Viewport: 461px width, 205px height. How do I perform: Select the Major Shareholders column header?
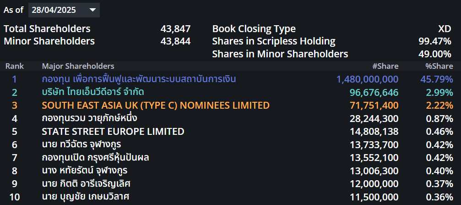(78, 66)
